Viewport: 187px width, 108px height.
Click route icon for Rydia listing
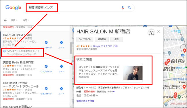[61, 66]
